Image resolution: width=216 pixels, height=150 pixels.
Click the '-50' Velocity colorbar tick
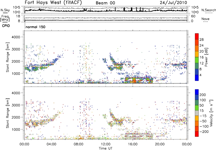pyautogui.click(x=203, y=121)
